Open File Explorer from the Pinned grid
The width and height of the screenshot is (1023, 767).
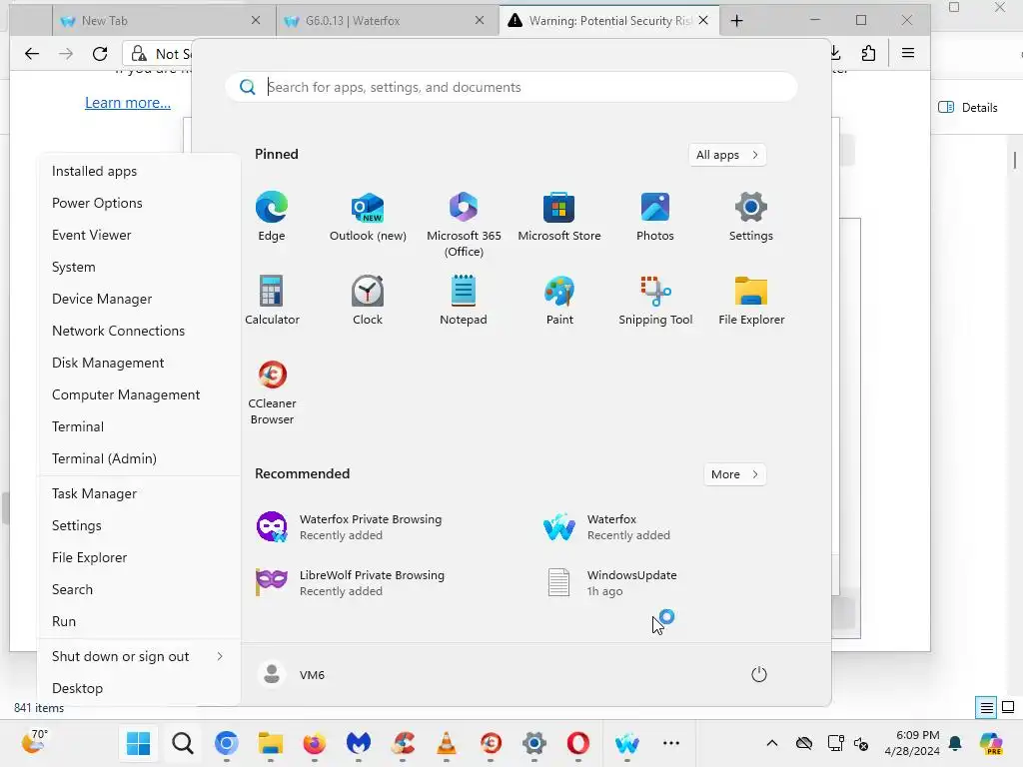pyautogui.click(x=751, y=300)
